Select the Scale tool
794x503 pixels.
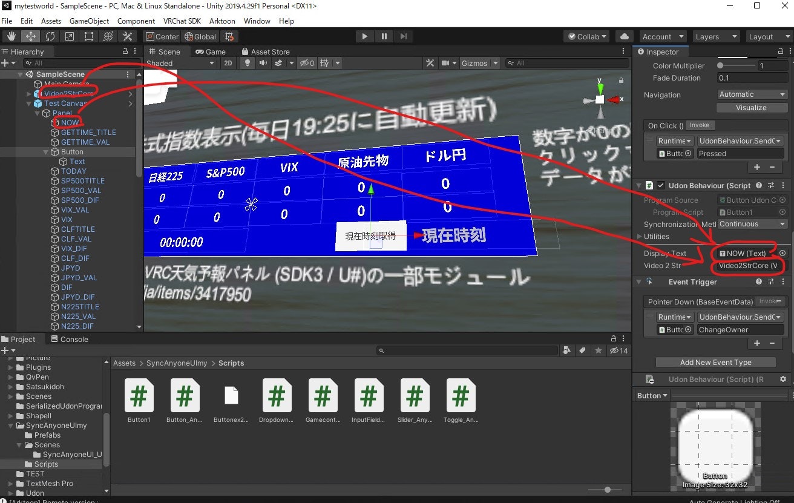pyautogui.click(x=70, y=36)
